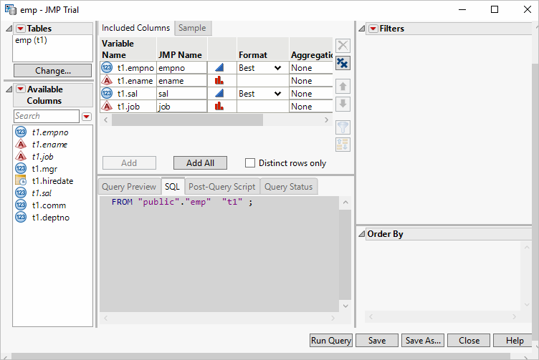Click the date icon next to t1.hiredate
Screen dimensions: 539x360
(21, 181)
